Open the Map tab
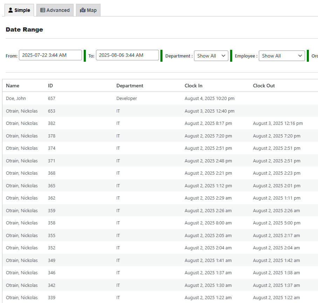This screenshot has width=318, height=303. coord(88,10)
